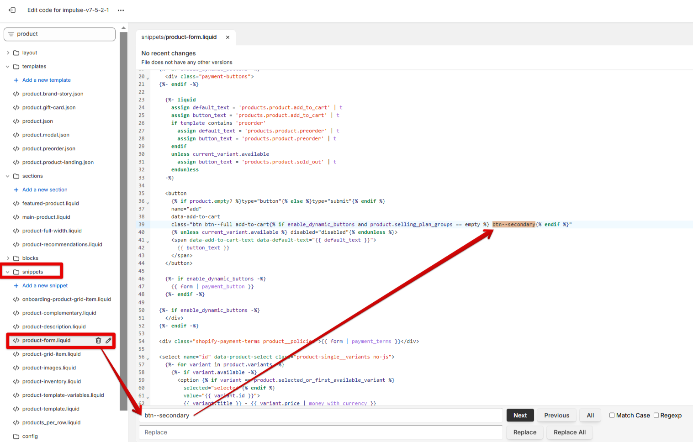Click the exit editor icon at top left
This screenshot has width=693, height=442.
(x=12, y=10)
